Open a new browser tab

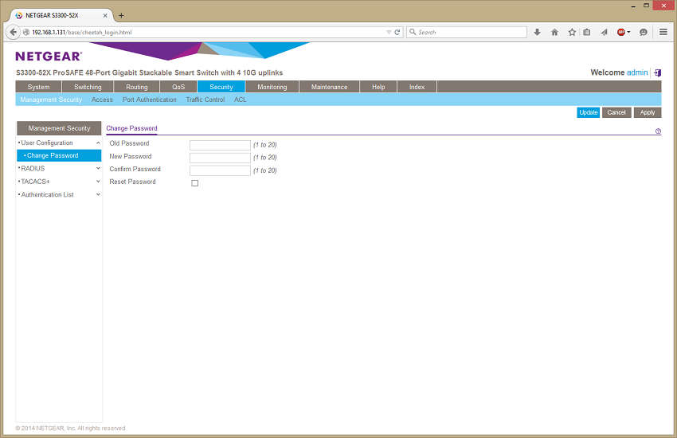[x=121, y=16]
